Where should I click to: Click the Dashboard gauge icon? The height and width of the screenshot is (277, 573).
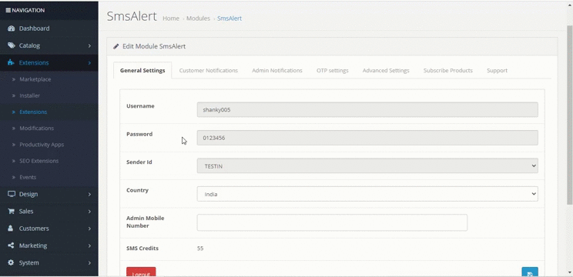click(x=11, y=28)
